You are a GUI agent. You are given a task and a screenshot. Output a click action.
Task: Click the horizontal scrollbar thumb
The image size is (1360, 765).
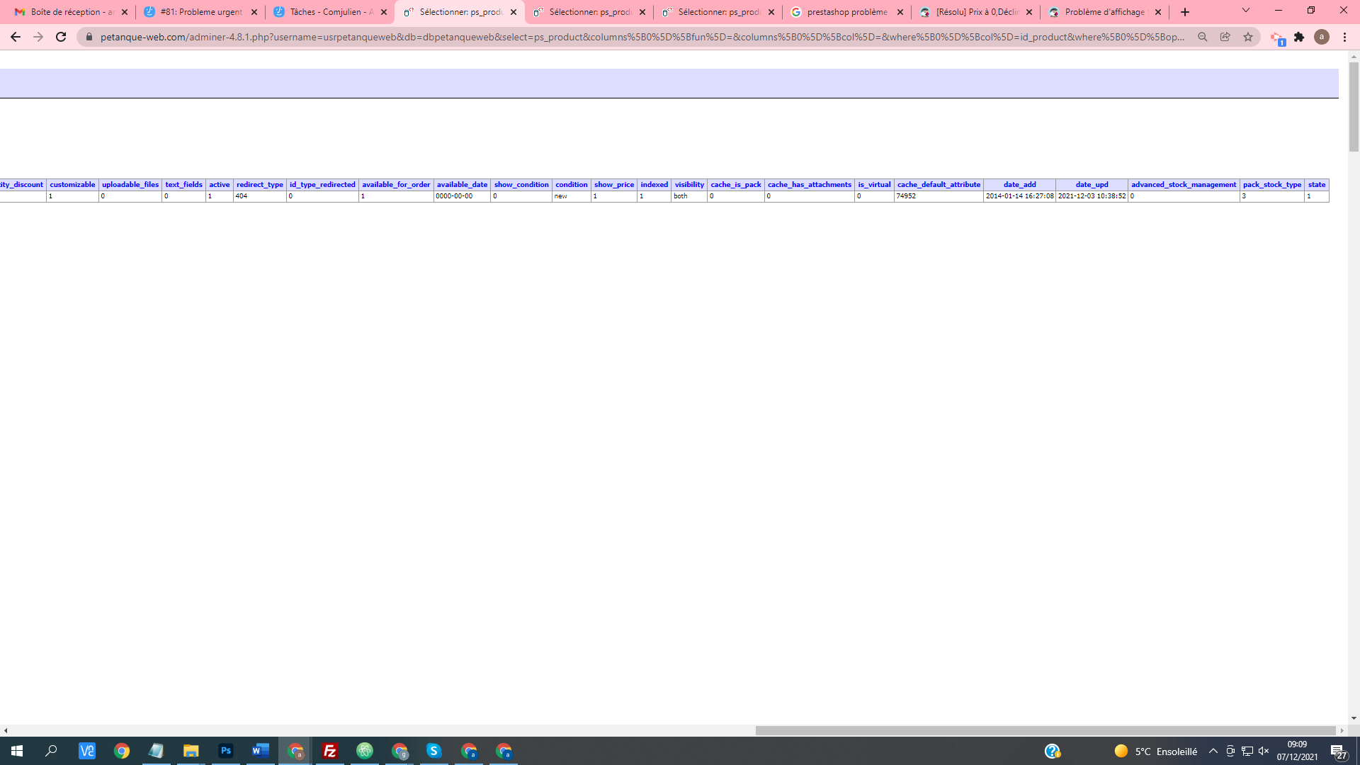[1045, 730]
